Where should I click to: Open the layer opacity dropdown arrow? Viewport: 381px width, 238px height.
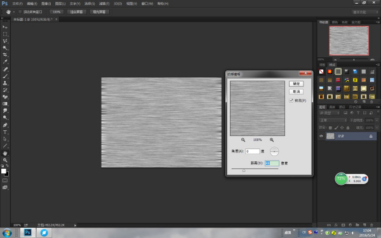[377, 120]
